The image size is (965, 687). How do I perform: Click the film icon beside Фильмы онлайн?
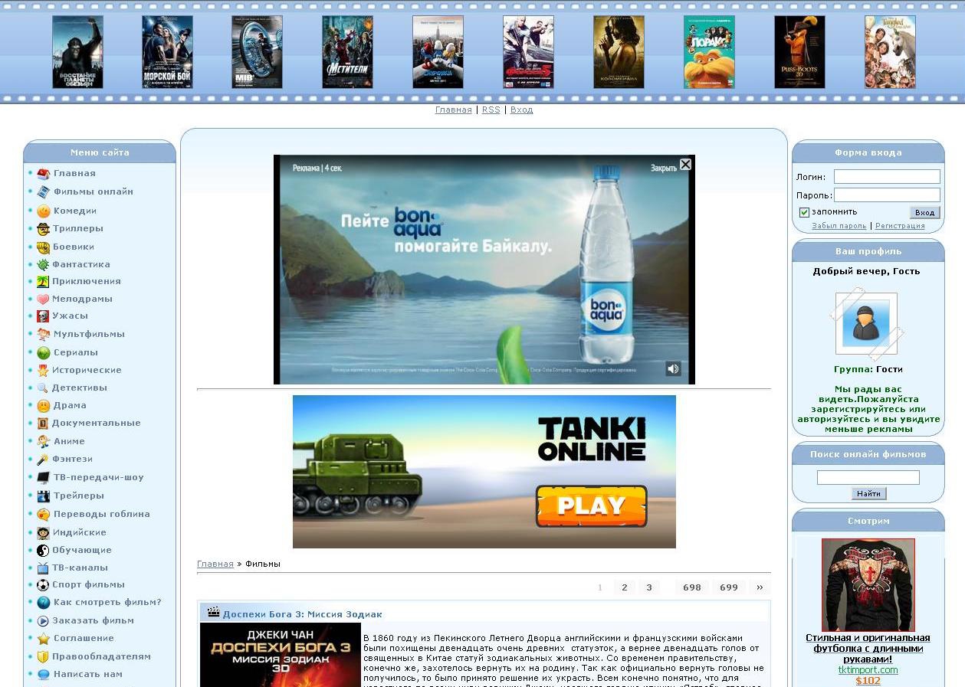pyautogui.click(x=43, y=192)
